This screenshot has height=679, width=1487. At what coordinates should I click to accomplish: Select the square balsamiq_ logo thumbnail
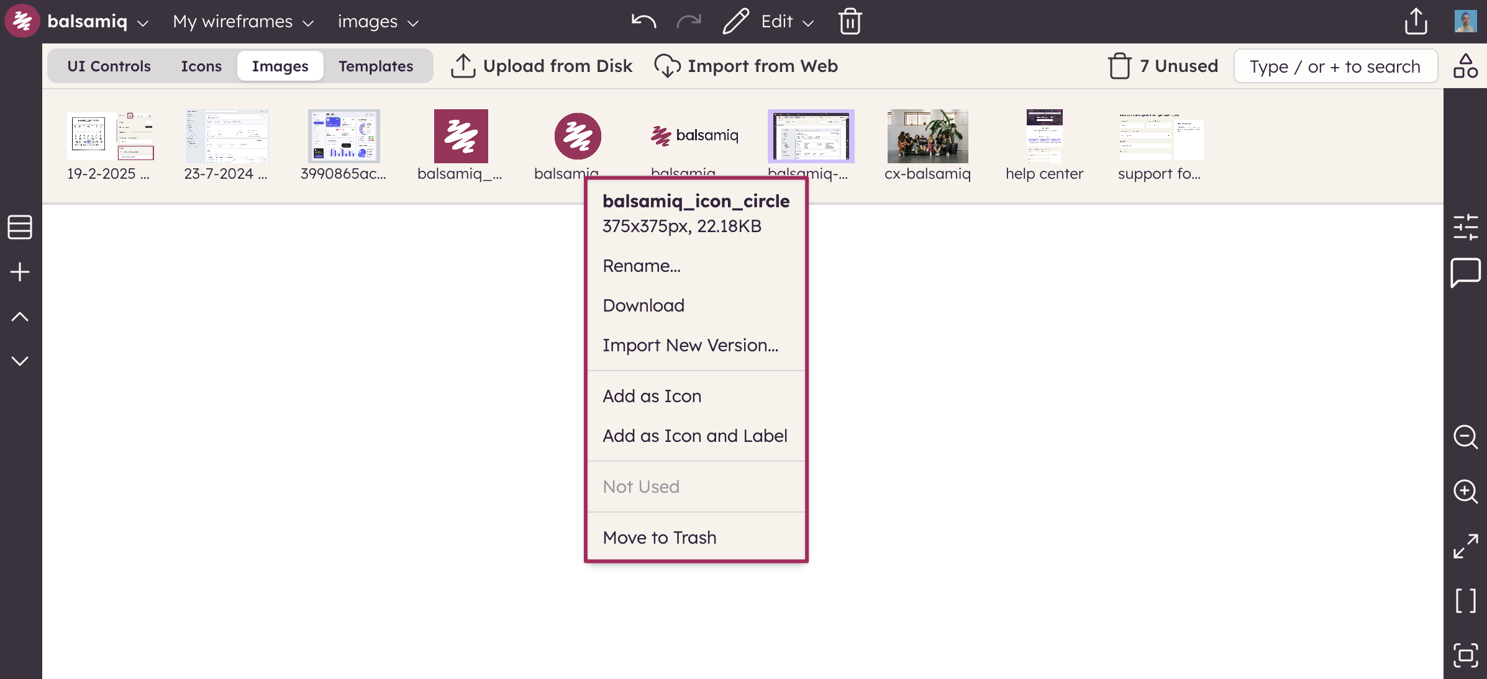coord(461,137)
